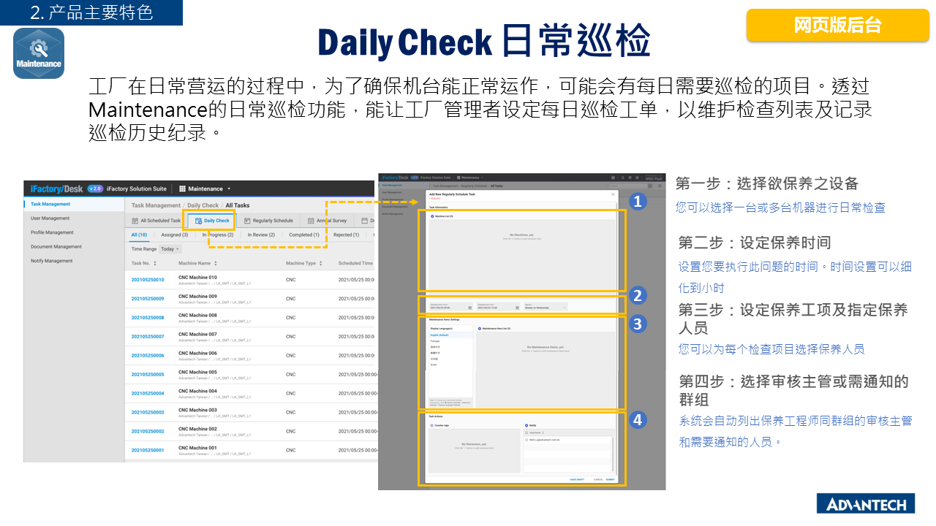Open task link 202105250007
This screenshot has height=526, width=936.
click(148, 337)
